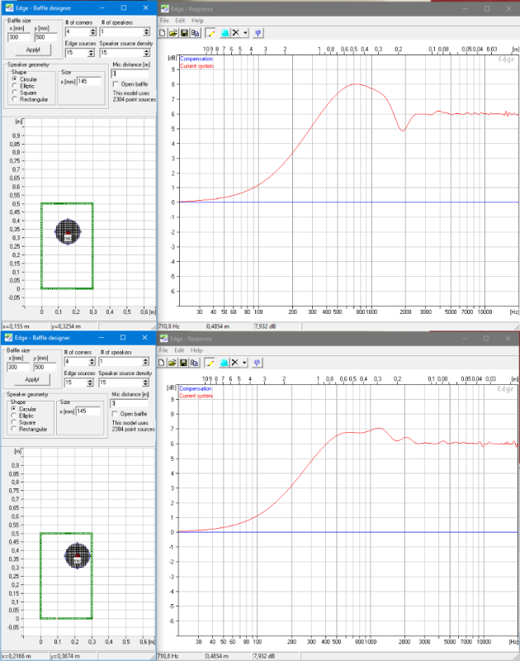This screenshot has width=520, height=661.
Task: Click Current system legend label in lower Response graph
Action: [196, 396]
